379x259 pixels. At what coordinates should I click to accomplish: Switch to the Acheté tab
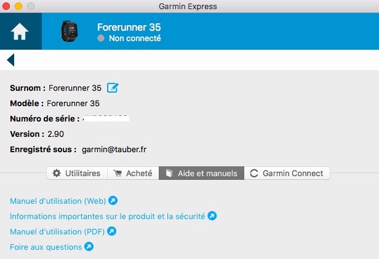[x=133, y=174]
